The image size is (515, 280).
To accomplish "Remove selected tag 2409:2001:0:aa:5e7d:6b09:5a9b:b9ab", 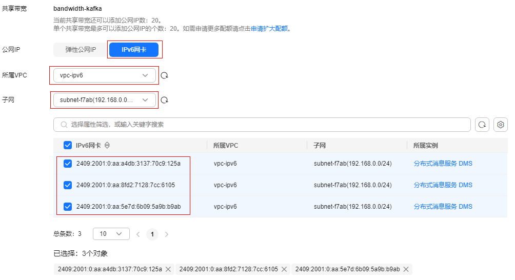I will point(406,269).
